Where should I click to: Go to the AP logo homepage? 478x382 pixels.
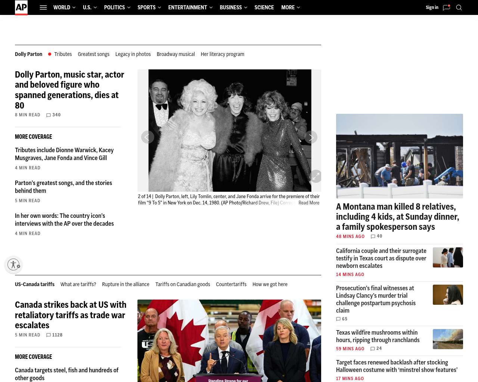click(x=21, y=7)
